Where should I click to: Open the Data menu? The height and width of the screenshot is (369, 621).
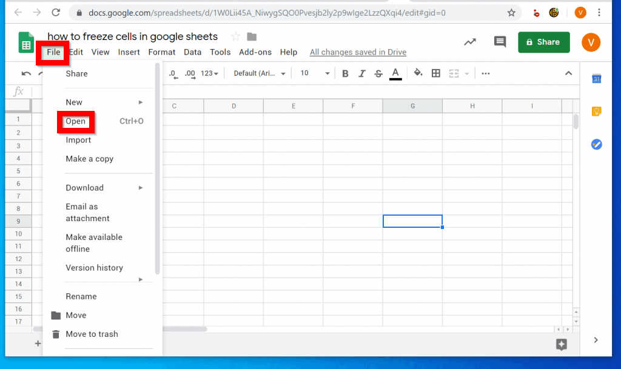[x=192, y=52]
